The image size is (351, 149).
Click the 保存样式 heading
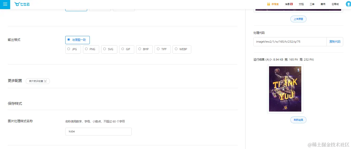15,103
